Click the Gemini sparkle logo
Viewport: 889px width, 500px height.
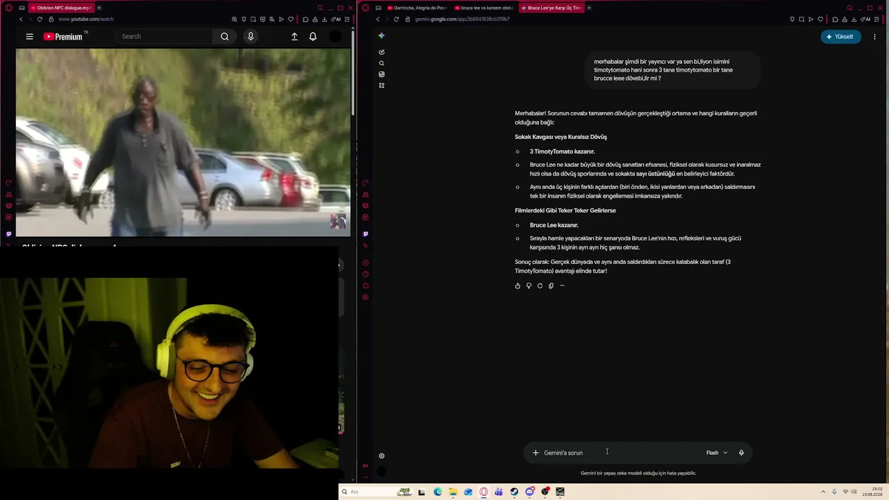click(381, 36)
